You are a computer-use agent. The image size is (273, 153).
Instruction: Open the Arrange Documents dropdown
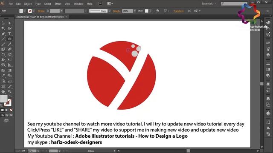tap(110, 4)
